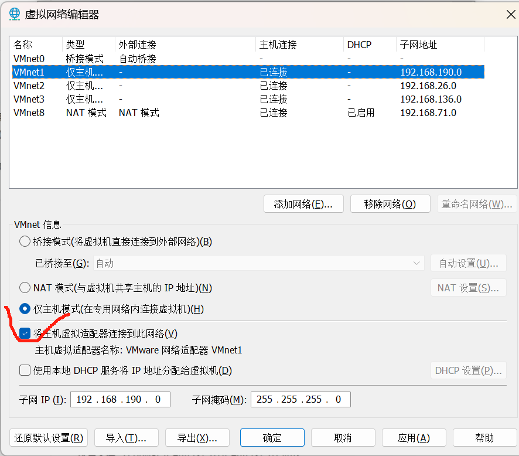Open the 已桥接至 dropdown
519x456 pixels.
259,263
